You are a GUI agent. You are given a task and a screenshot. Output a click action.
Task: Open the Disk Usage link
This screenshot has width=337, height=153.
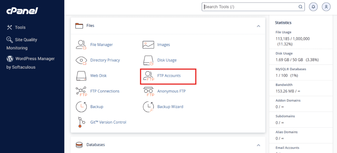pos(167,60)
